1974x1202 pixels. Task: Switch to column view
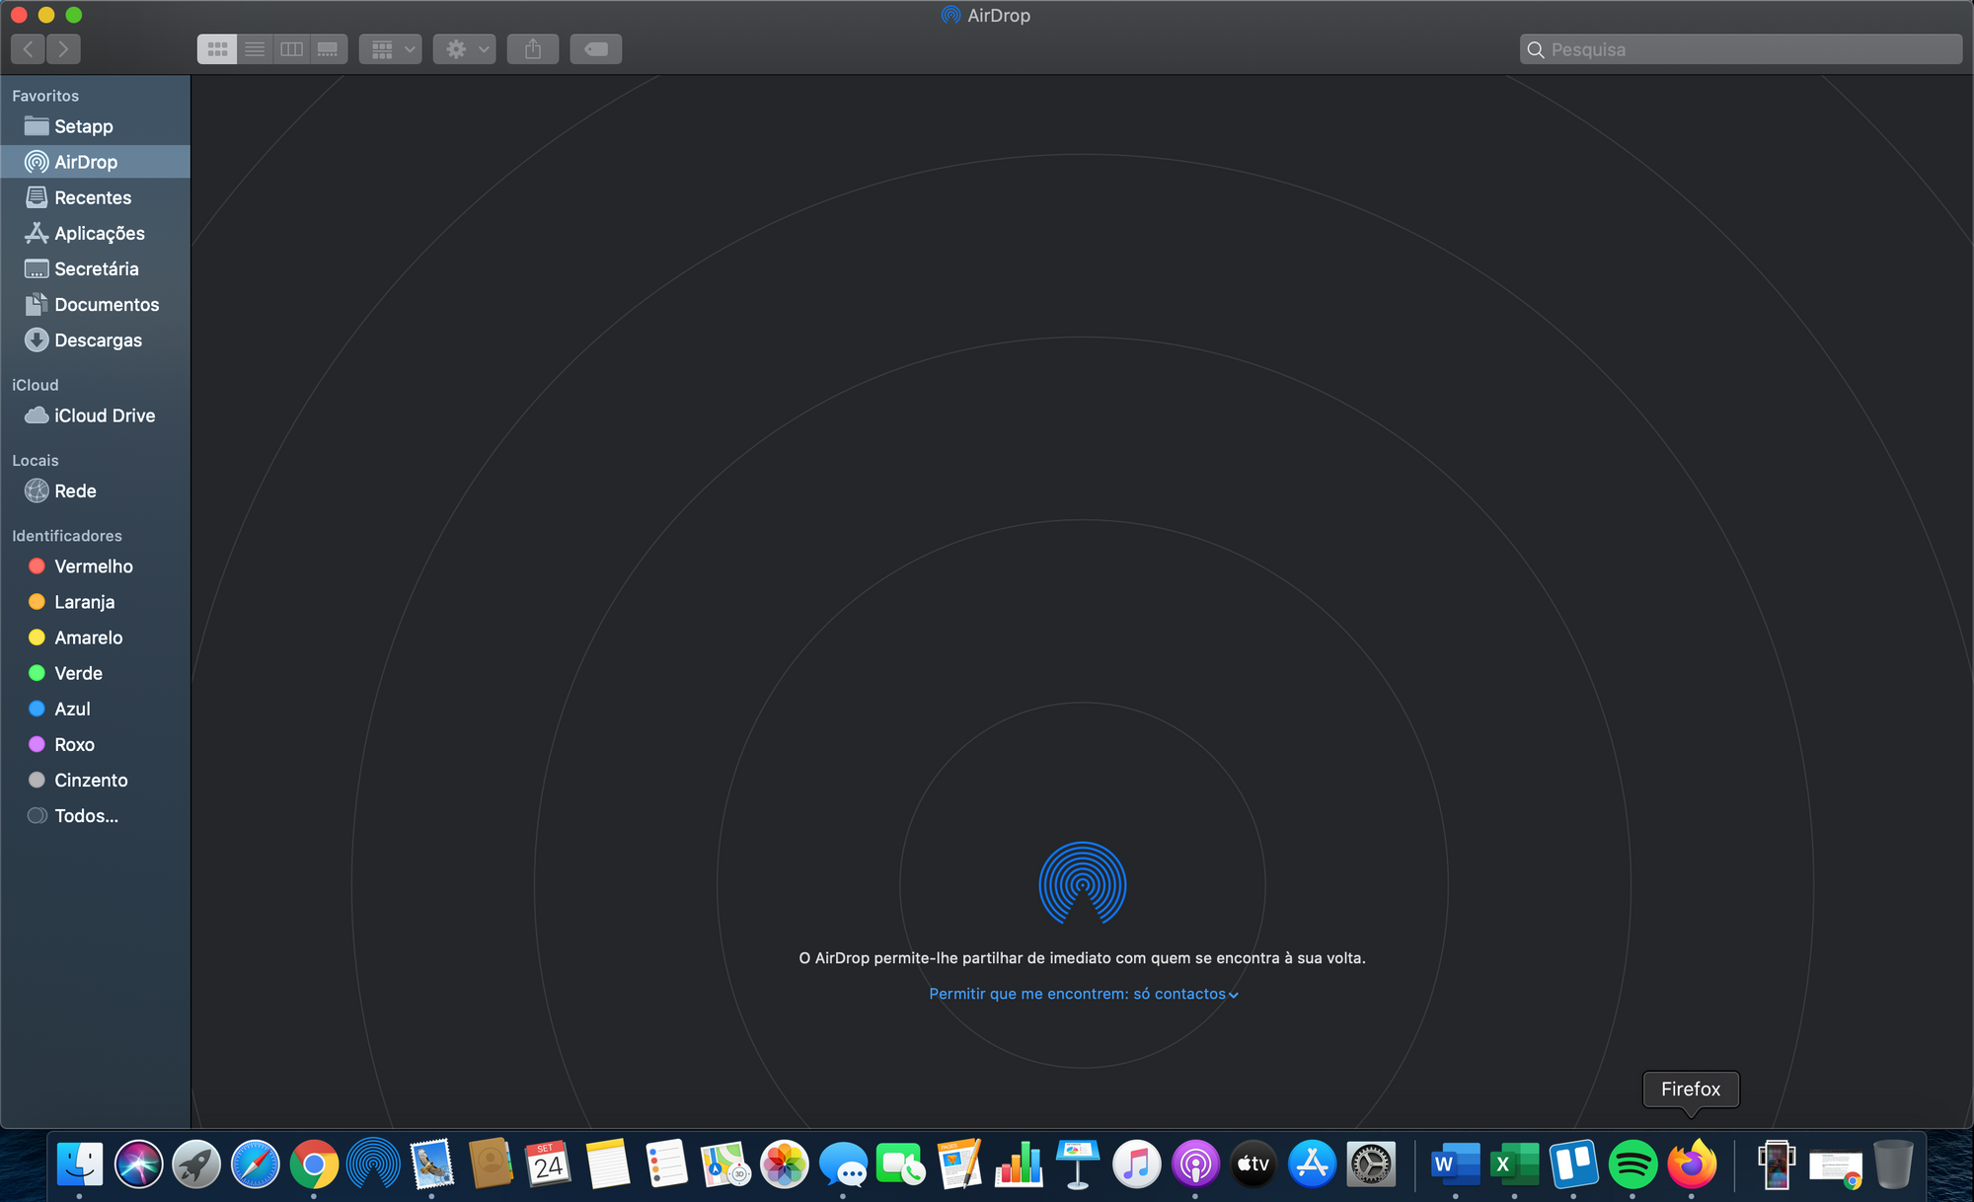[x=291, y=49]
